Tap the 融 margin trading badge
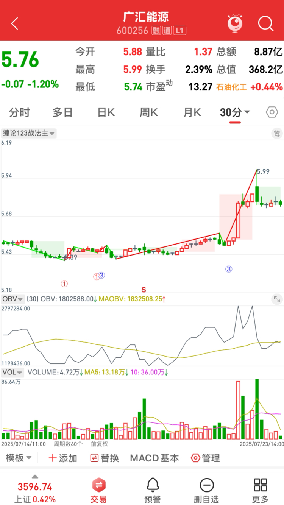Screen dimensions: 284x505 pos(156,31)
